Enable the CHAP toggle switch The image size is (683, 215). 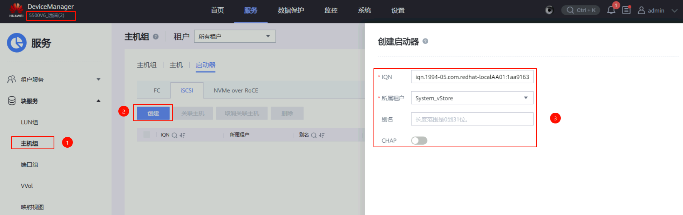pyautogui.click(x=419, y=140)
